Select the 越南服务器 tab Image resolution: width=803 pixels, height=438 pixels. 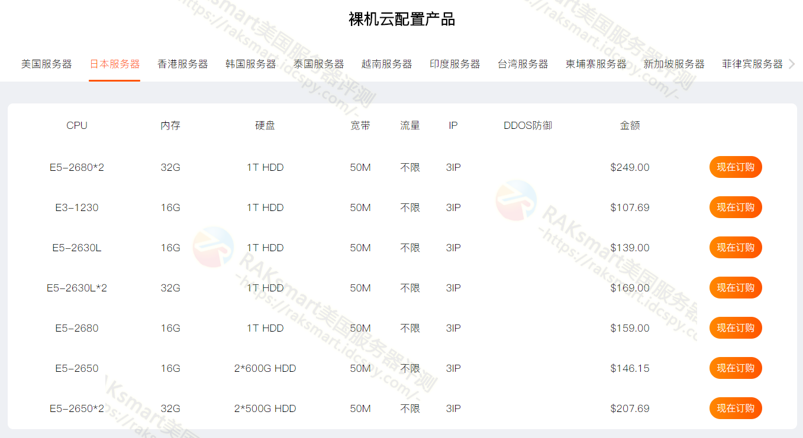pos(386,64)
